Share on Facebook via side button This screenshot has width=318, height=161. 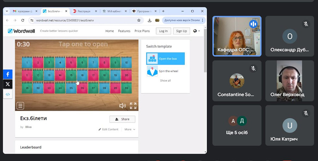[x=8, y=74]
